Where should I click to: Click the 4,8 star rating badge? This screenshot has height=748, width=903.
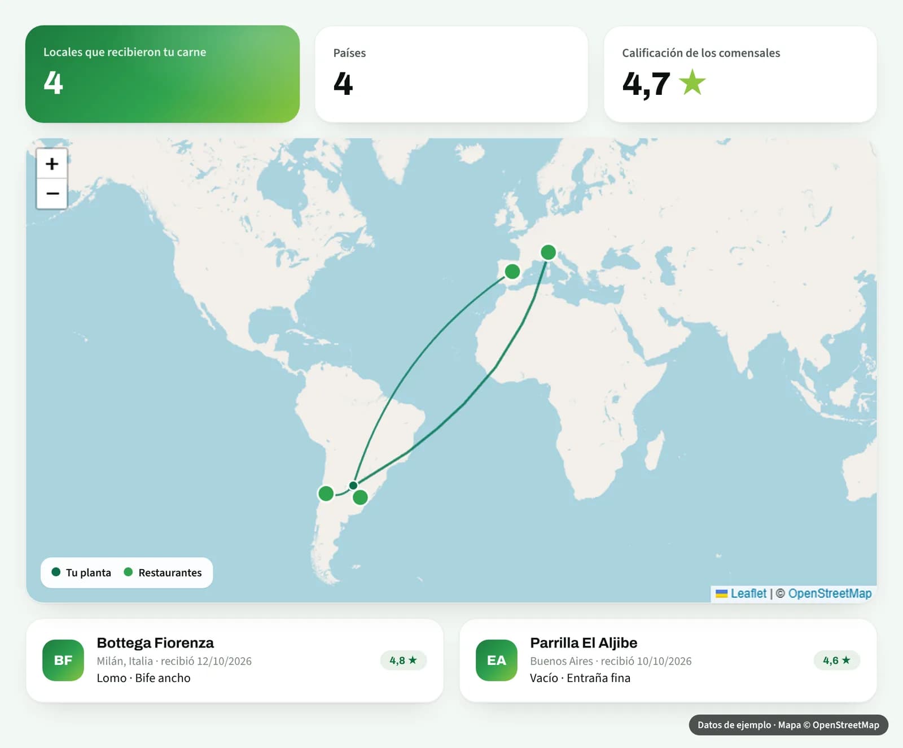(403, 660)
